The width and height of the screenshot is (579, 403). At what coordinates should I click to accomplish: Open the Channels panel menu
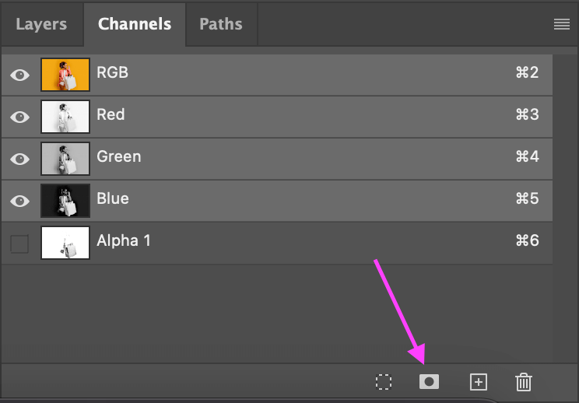(x=562, y=24)
